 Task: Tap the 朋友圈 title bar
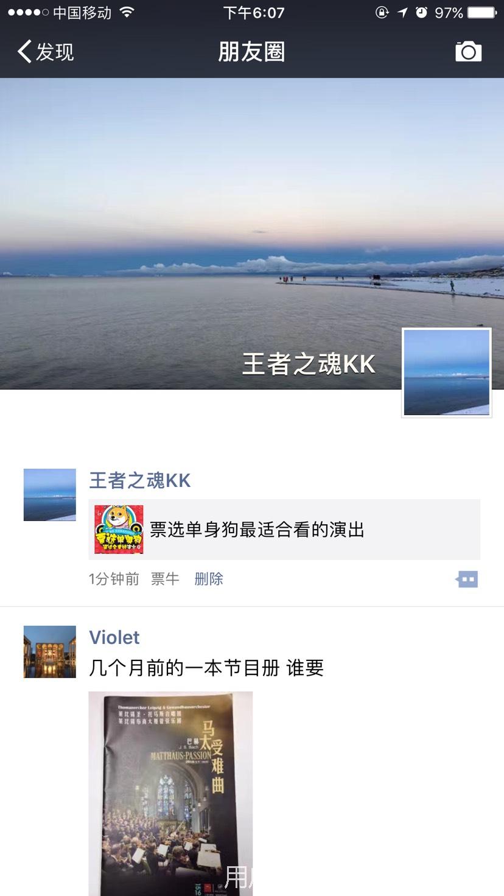click(252, 52)
